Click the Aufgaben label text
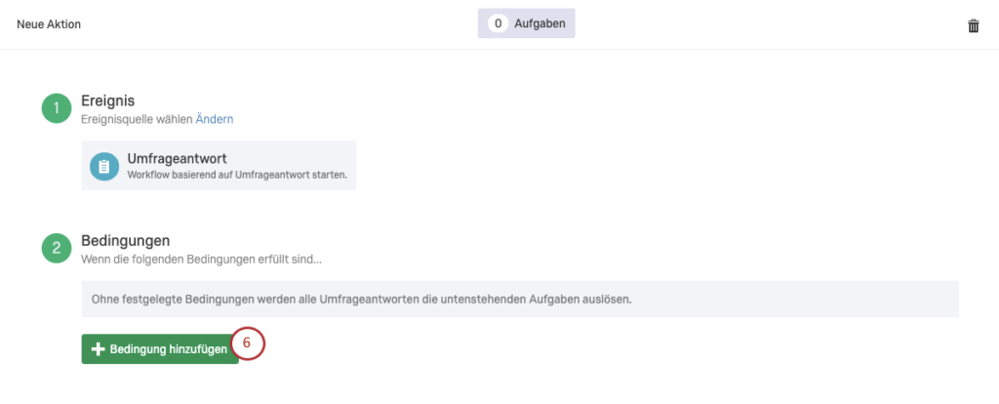The width and height of the screenshot is (999, 404). click(540, 23)
